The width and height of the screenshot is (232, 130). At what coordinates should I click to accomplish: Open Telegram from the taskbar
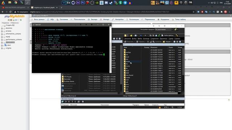(125, 3)
